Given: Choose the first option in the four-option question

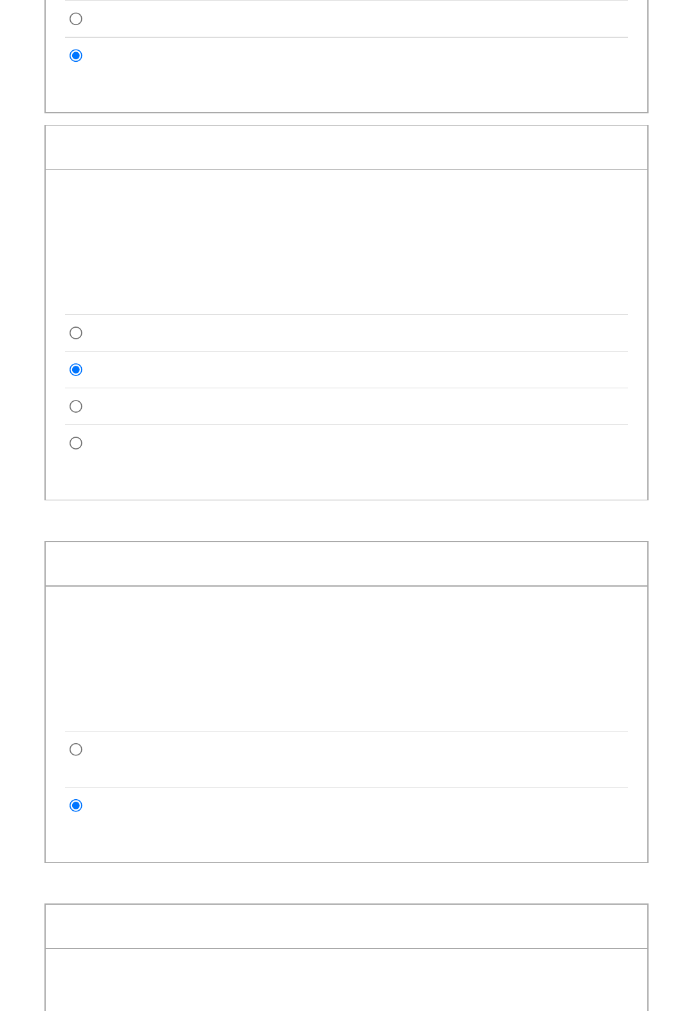Looking at the screenshot, I should pos(76,333).
